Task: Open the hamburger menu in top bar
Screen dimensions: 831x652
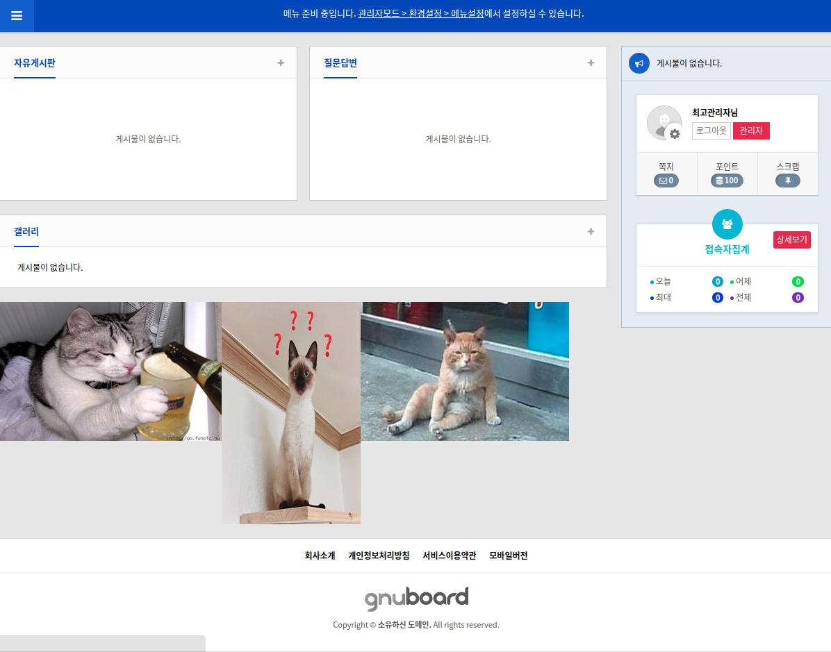Action: pos(17,16)
